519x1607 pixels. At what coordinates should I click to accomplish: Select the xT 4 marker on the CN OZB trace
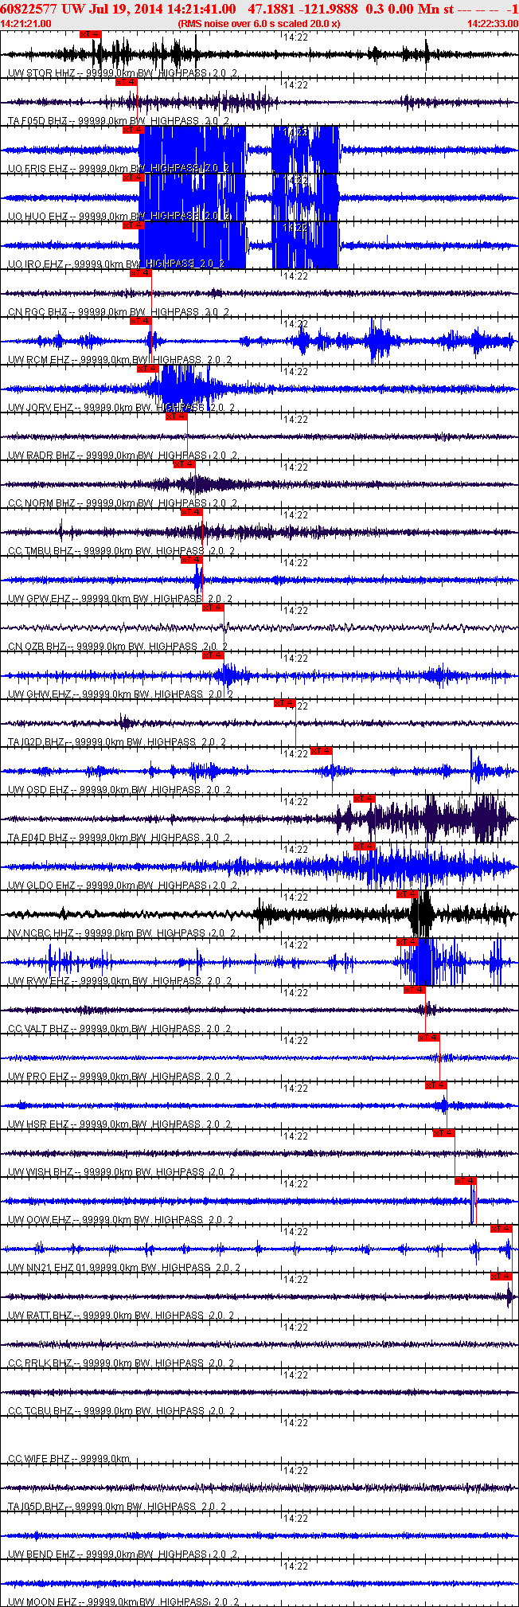point(213,608)
